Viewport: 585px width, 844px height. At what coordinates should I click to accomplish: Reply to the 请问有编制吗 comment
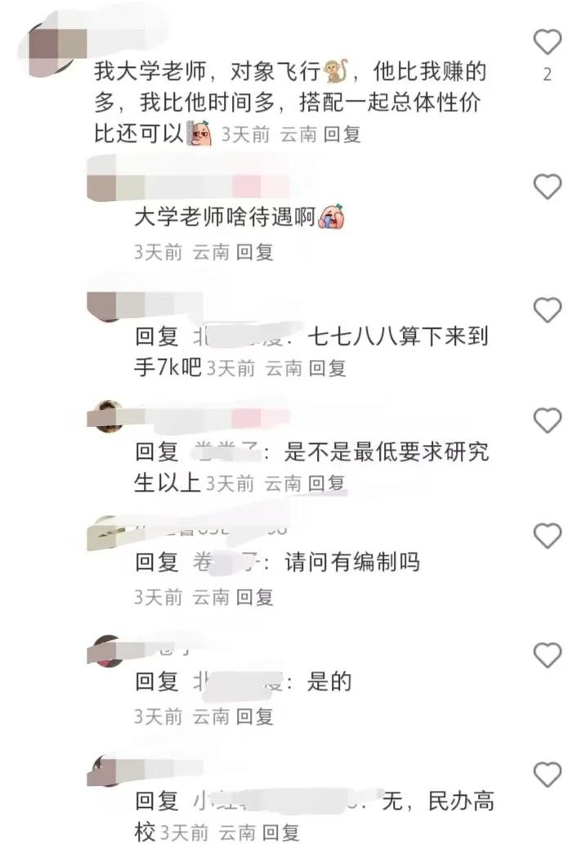255,597
